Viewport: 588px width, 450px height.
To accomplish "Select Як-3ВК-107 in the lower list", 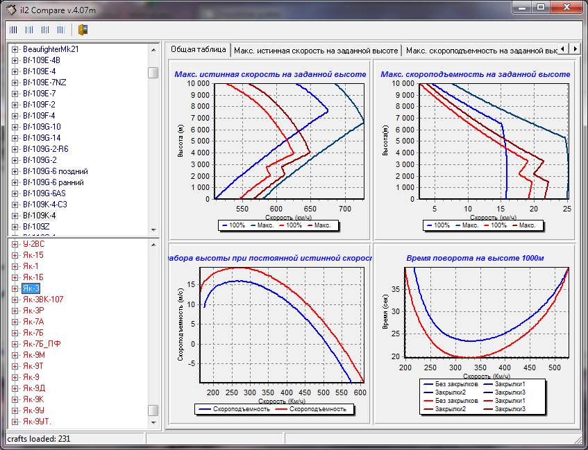I will click(43, 300).
